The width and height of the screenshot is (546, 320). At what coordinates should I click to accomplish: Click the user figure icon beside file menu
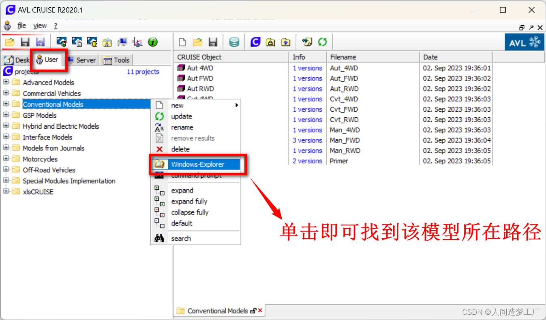coord(7,25)
